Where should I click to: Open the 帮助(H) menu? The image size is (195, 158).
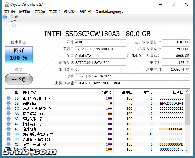click(x=85, y=12)
